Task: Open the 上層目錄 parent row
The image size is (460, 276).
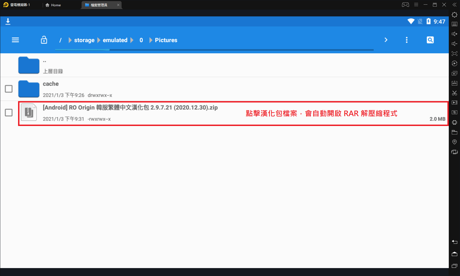Action: point(225,65)
